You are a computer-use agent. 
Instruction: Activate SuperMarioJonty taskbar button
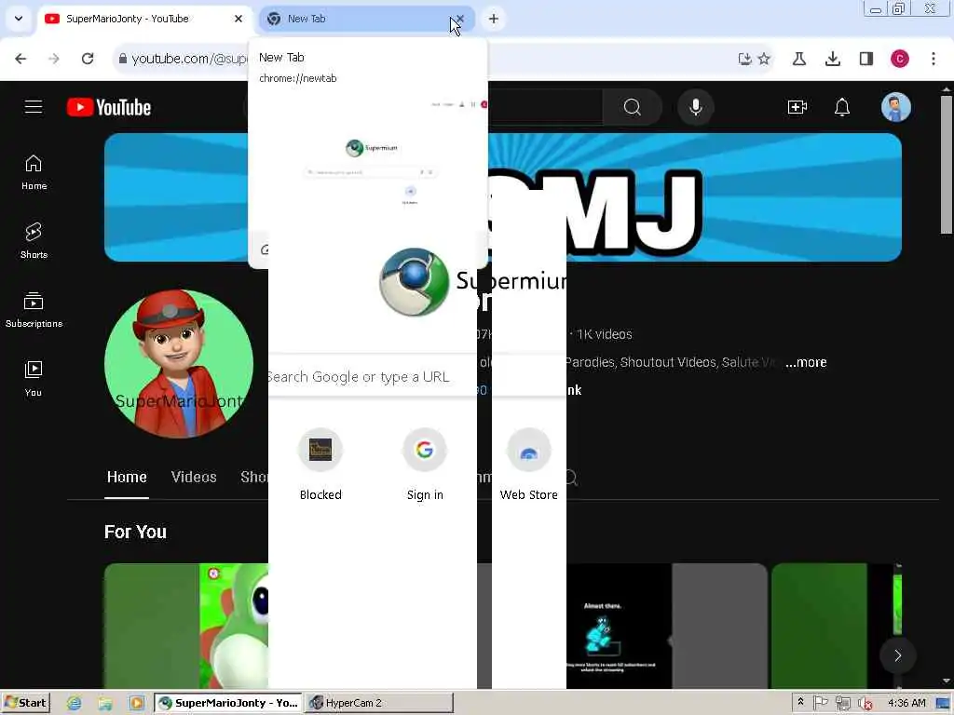[228, 703]
